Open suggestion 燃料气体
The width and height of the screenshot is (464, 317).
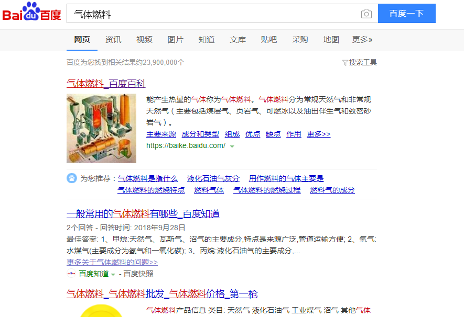(209, 190)
